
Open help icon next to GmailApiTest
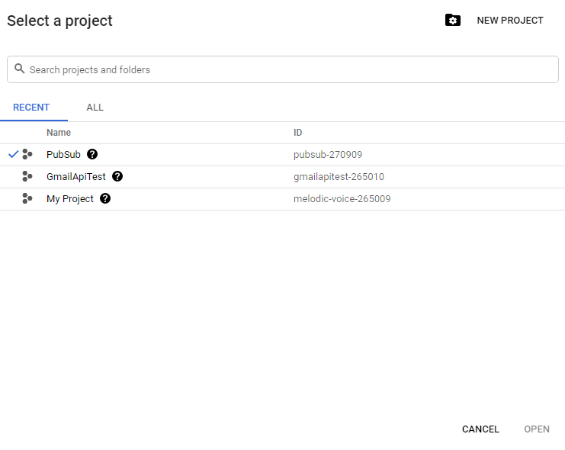(117, 176)
